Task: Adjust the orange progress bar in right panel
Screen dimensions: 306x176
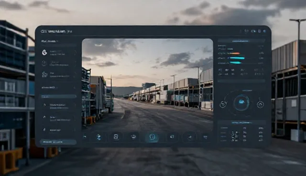Action: [x=234, y=53]
